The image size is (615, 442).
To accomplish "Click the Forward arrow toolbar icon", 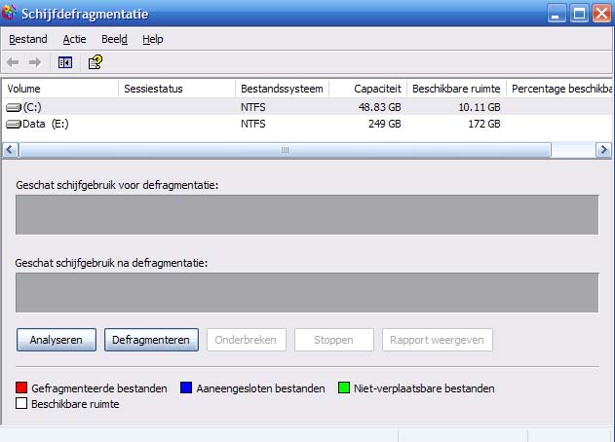I will click(34, 62).
